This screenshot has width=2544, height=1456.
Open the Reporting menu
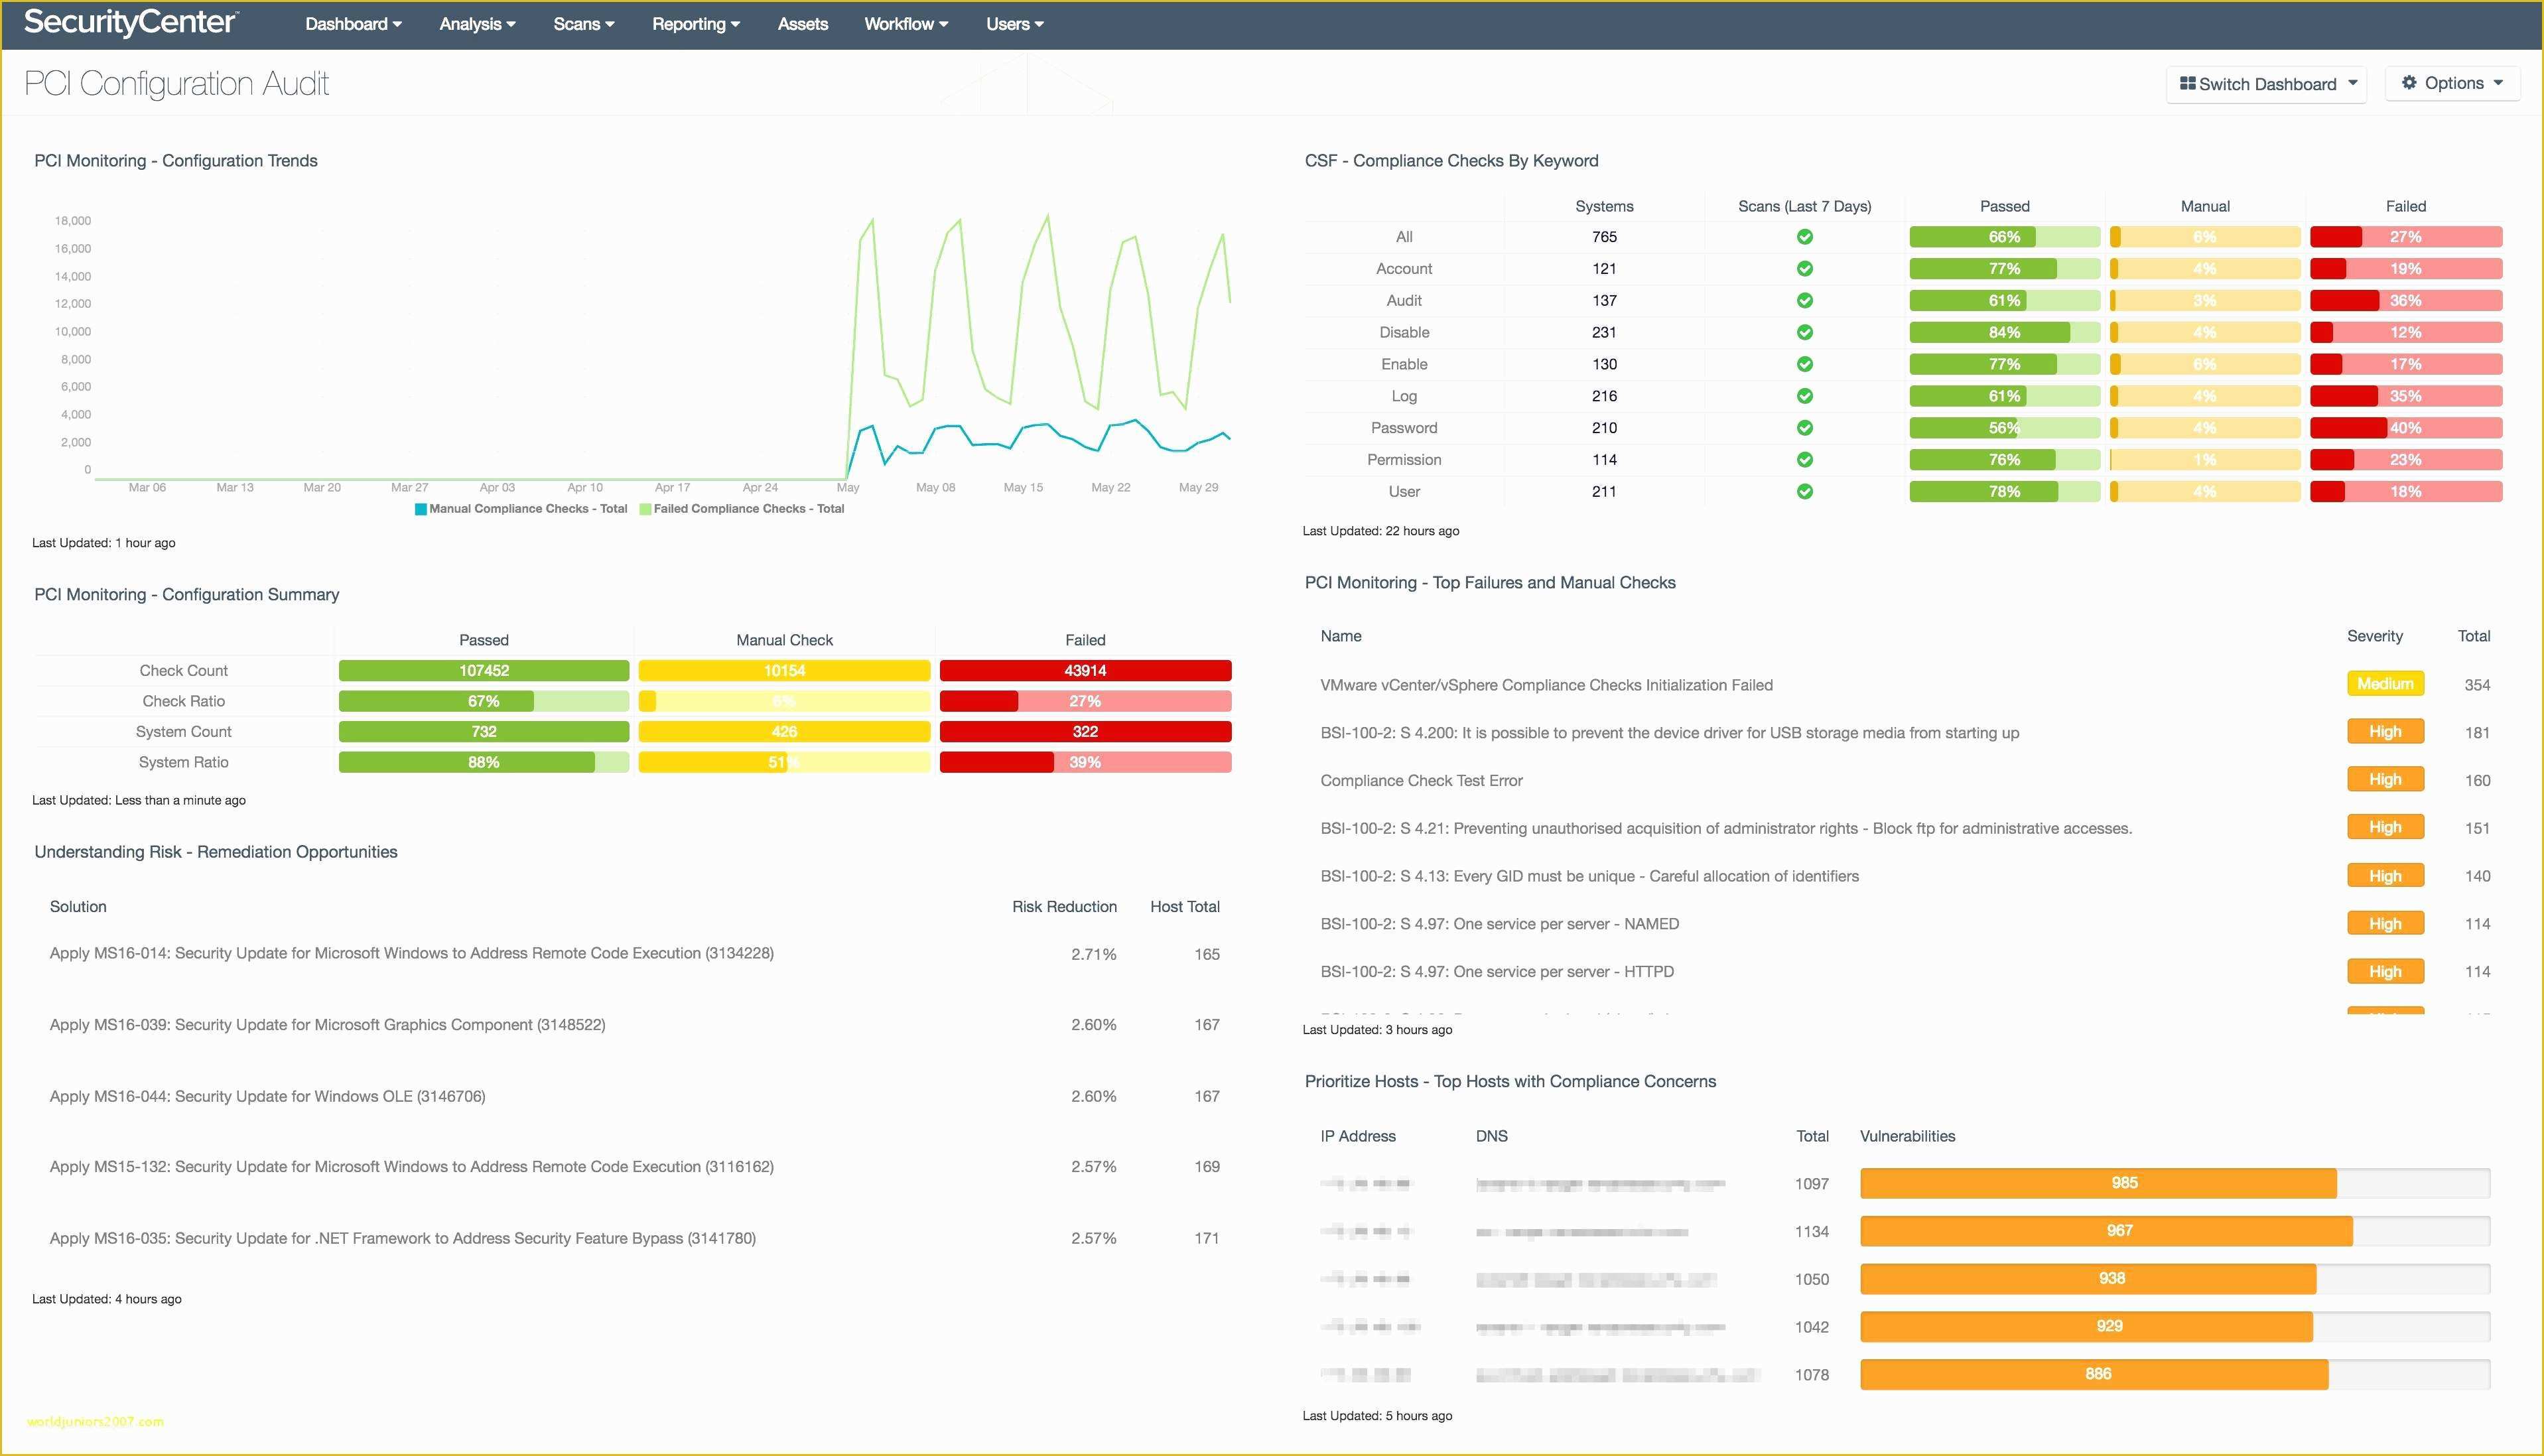click(x=696, y=24)
